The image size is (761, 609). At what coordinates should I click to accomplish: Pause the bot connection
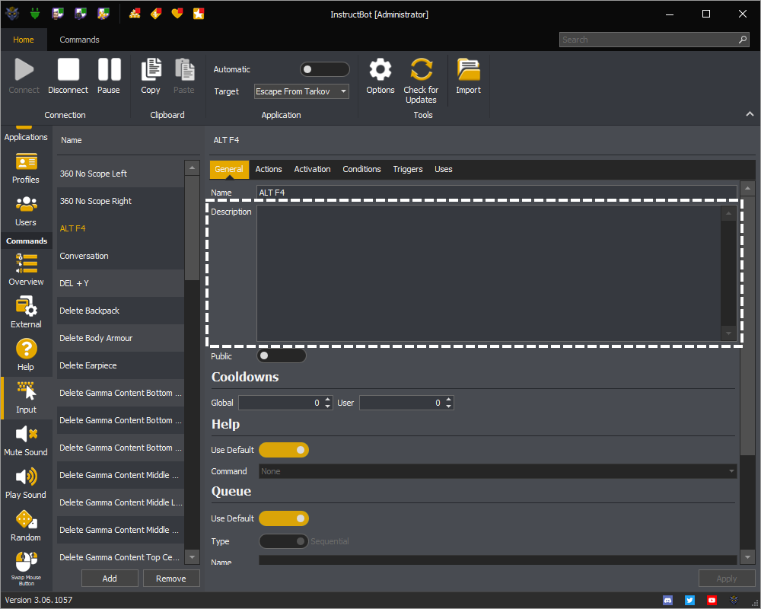coord(109,76)
